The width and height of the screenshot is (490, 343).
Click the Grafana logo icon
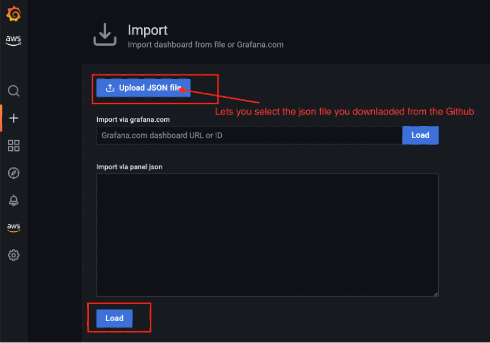pos(13,13)
